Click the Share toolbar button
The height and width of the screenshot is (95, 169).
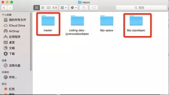click(84, 8)
